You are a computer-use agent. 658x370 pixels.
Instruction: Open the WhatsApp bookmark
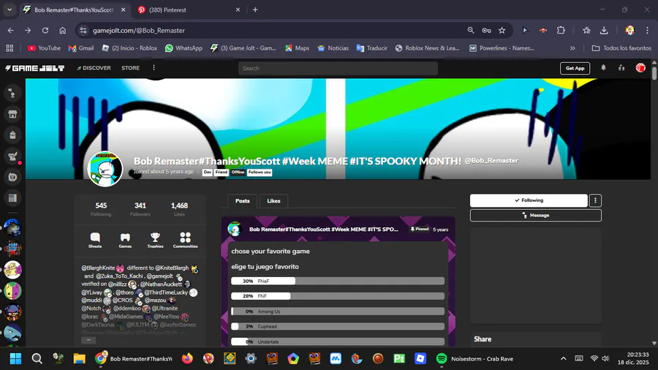click(184, 48)
